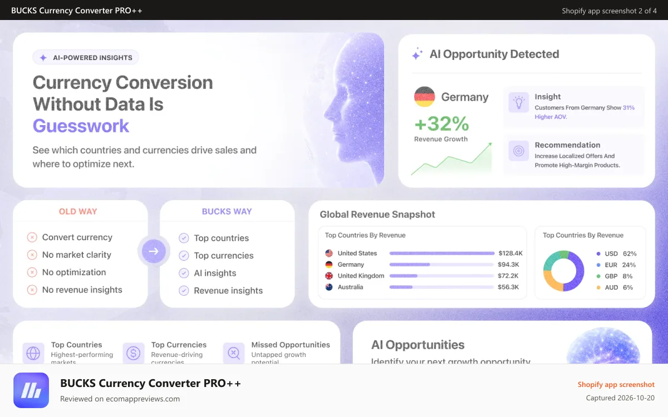Screen dimensions: 668x417
Task: Click the currency donut chart
Action: [563, 271]
